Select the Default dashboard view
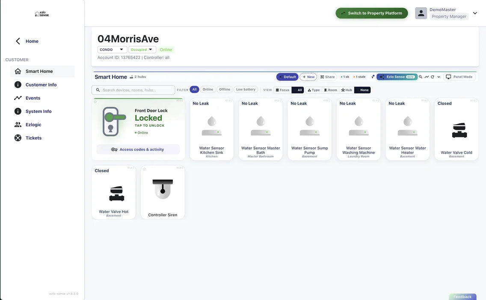486x300 pixels. click(287, 77)
